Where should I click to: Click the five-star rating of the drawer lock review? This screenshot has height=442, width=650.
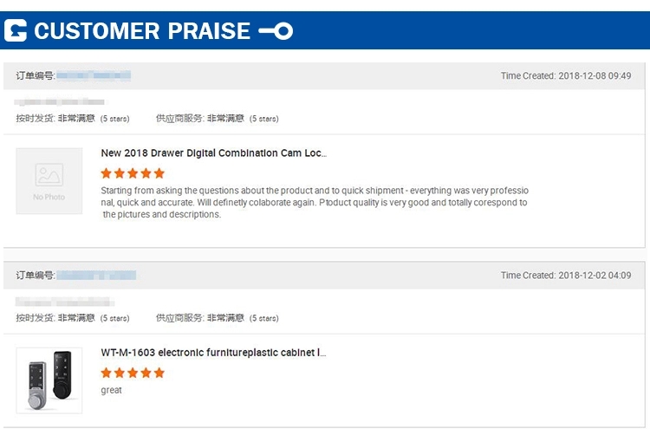[132, 173]
